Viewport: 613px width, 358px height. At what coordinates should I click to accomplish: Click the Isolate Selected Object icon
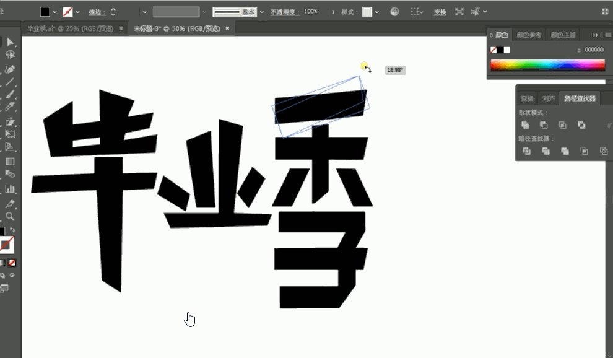[x=459, y=12]
